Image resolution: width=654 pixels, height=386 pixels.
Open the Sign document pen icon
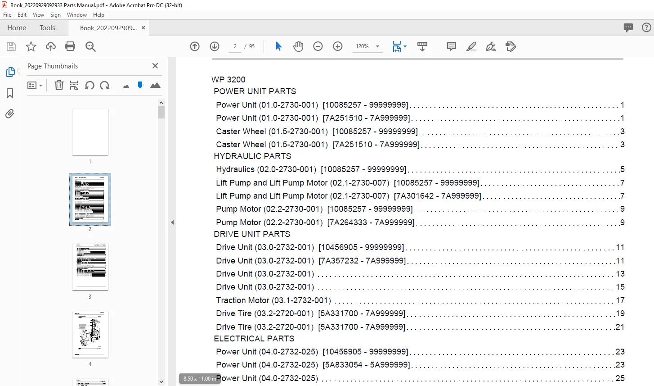pos(491,46)
